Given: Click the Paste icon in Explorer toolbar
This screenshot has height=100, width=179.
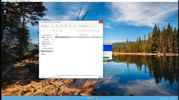Looking at the screenshot, I should [61, 26].
